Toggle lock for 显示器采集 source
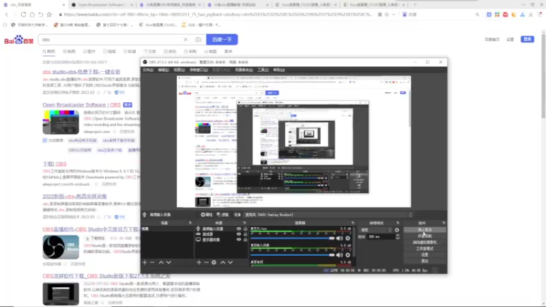546x307 pixels. pos(245,240)
